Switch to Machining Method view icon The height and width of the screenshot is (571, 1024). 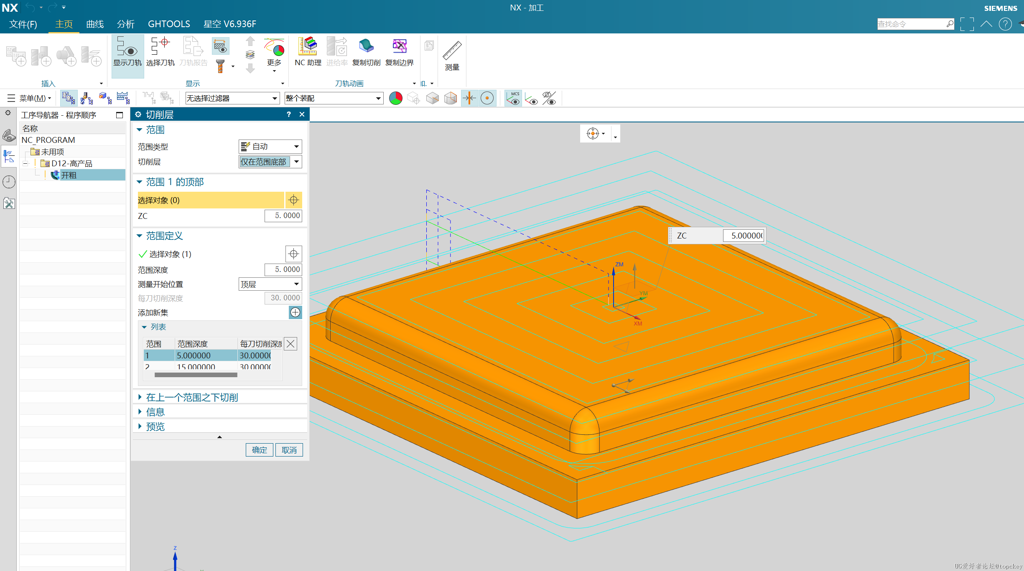click(123, 98)
